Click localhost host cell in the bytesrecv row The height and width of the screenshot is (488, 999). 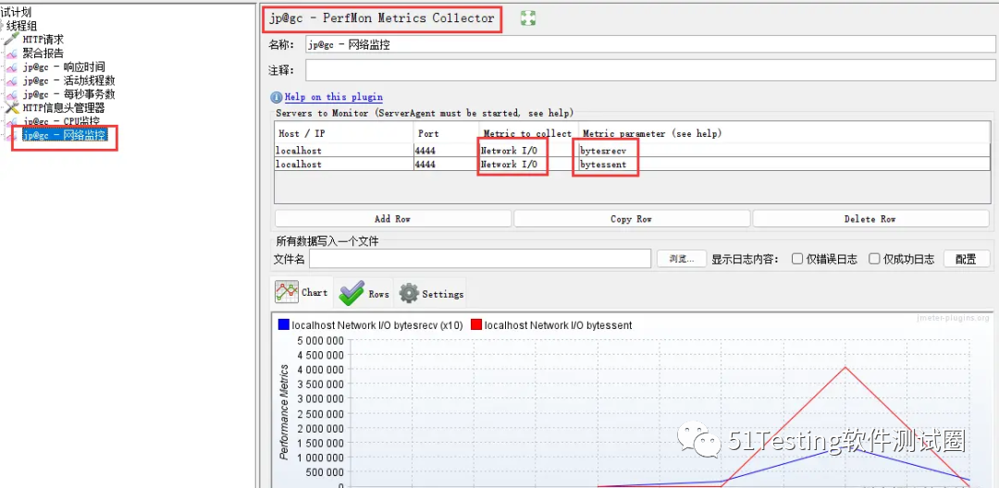click(x=343, y=151)
